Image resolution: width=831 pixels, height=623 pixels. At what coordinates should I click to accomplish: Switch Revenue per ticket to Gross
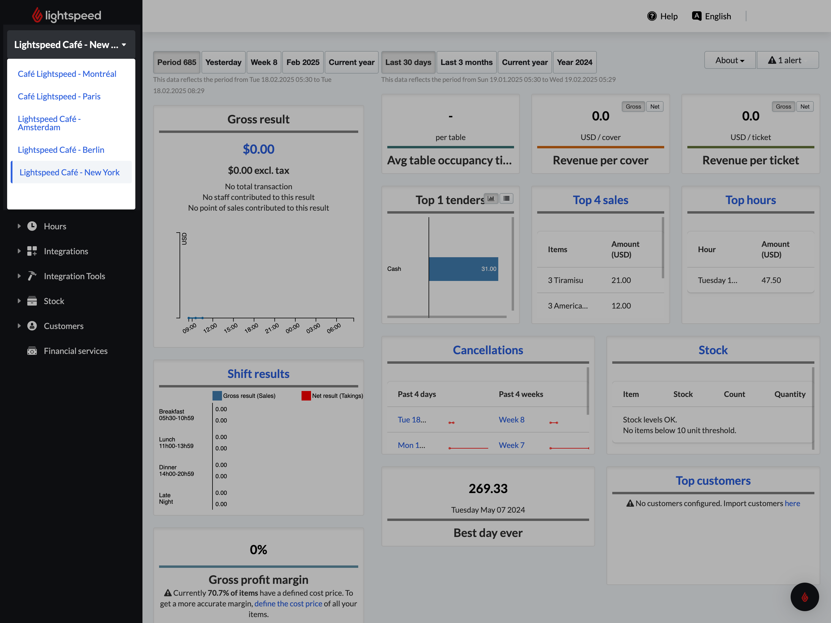(x=783, y=106)
